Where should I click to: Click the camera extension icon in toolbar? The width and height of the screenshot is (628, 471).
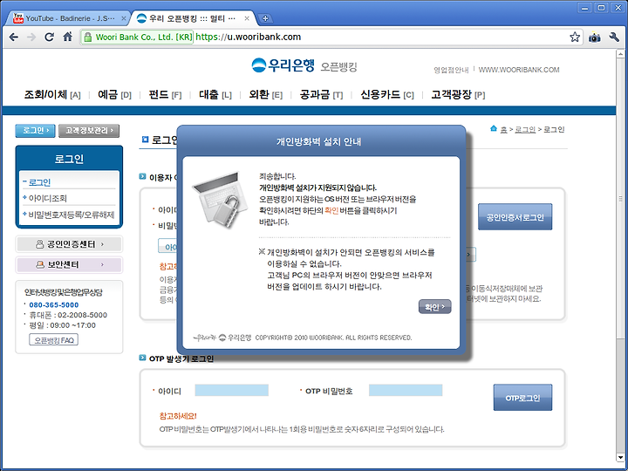click(x=594, y=38)
